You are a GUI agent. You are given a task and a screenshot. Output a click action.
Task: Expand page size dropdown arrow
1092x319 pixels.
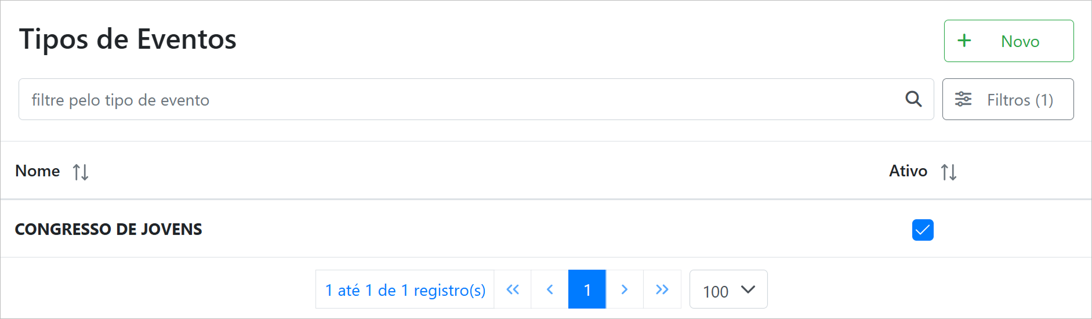click(748, 289)
